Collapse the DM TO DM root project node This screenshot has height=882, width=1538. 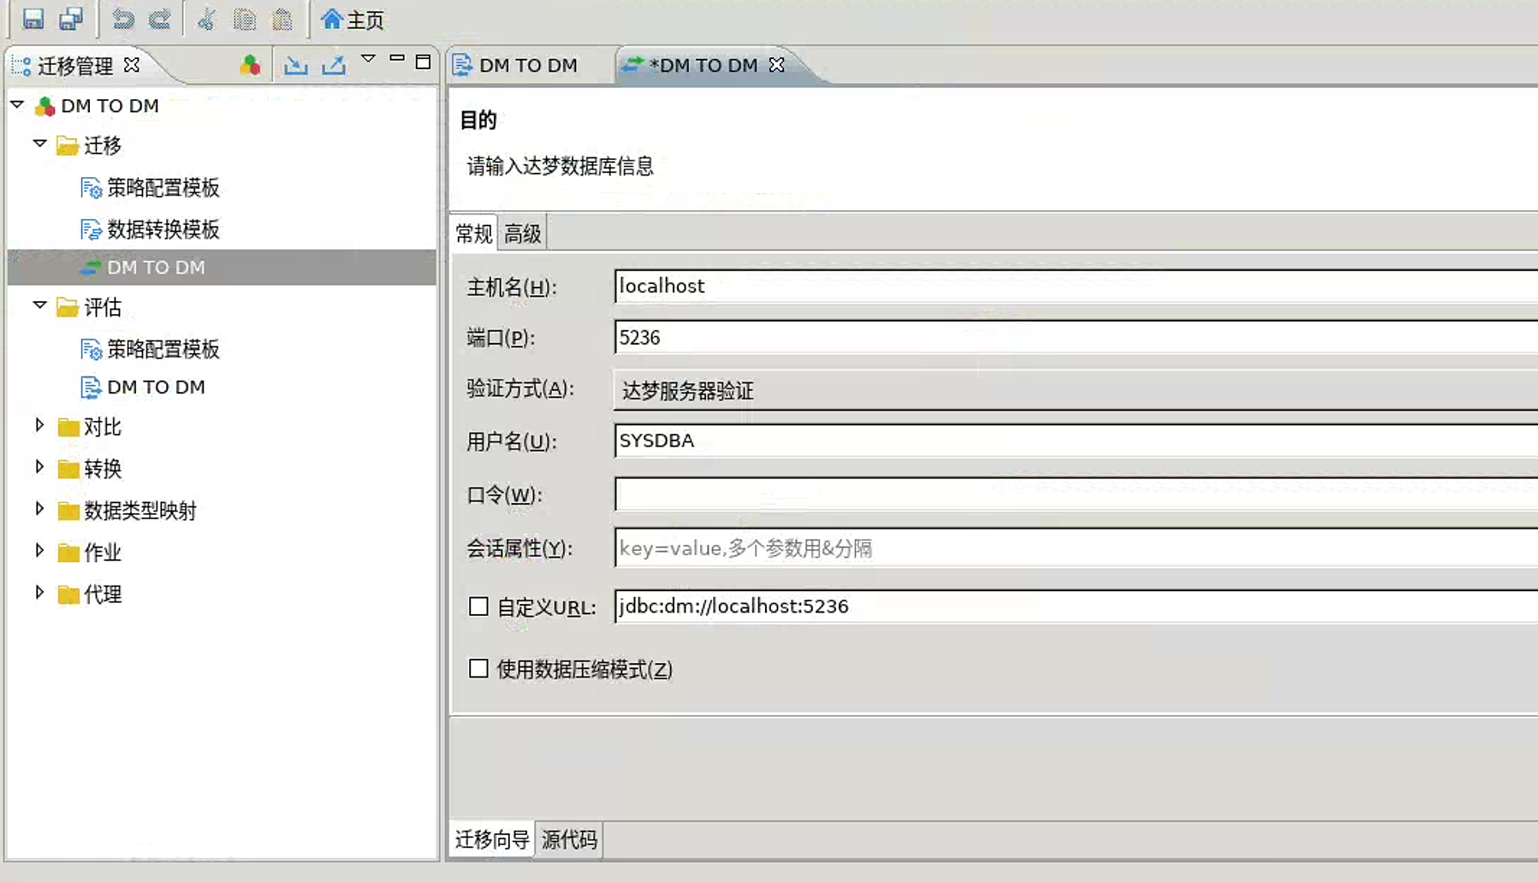(x=17, y=104)
